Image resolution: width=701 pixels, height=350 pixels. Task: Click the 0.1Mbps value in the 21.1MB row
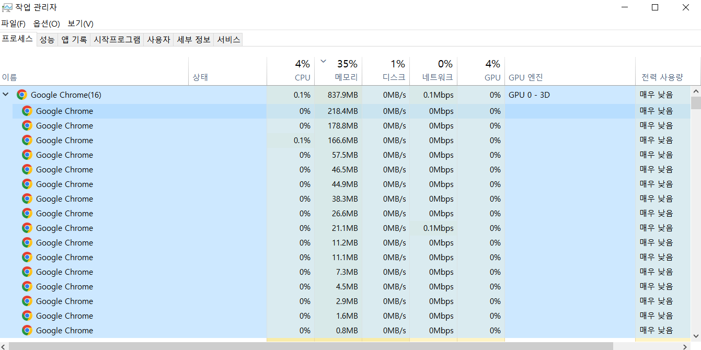pos(438,228)
